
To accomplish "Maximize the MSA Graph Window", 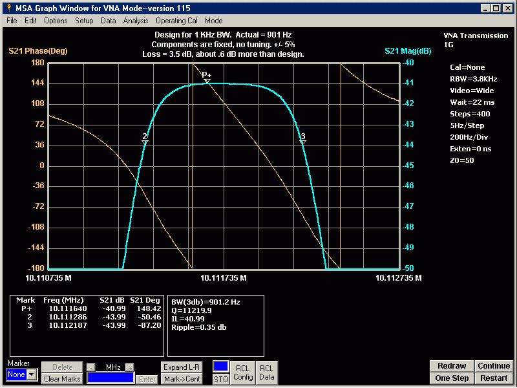I will [496, 8].
